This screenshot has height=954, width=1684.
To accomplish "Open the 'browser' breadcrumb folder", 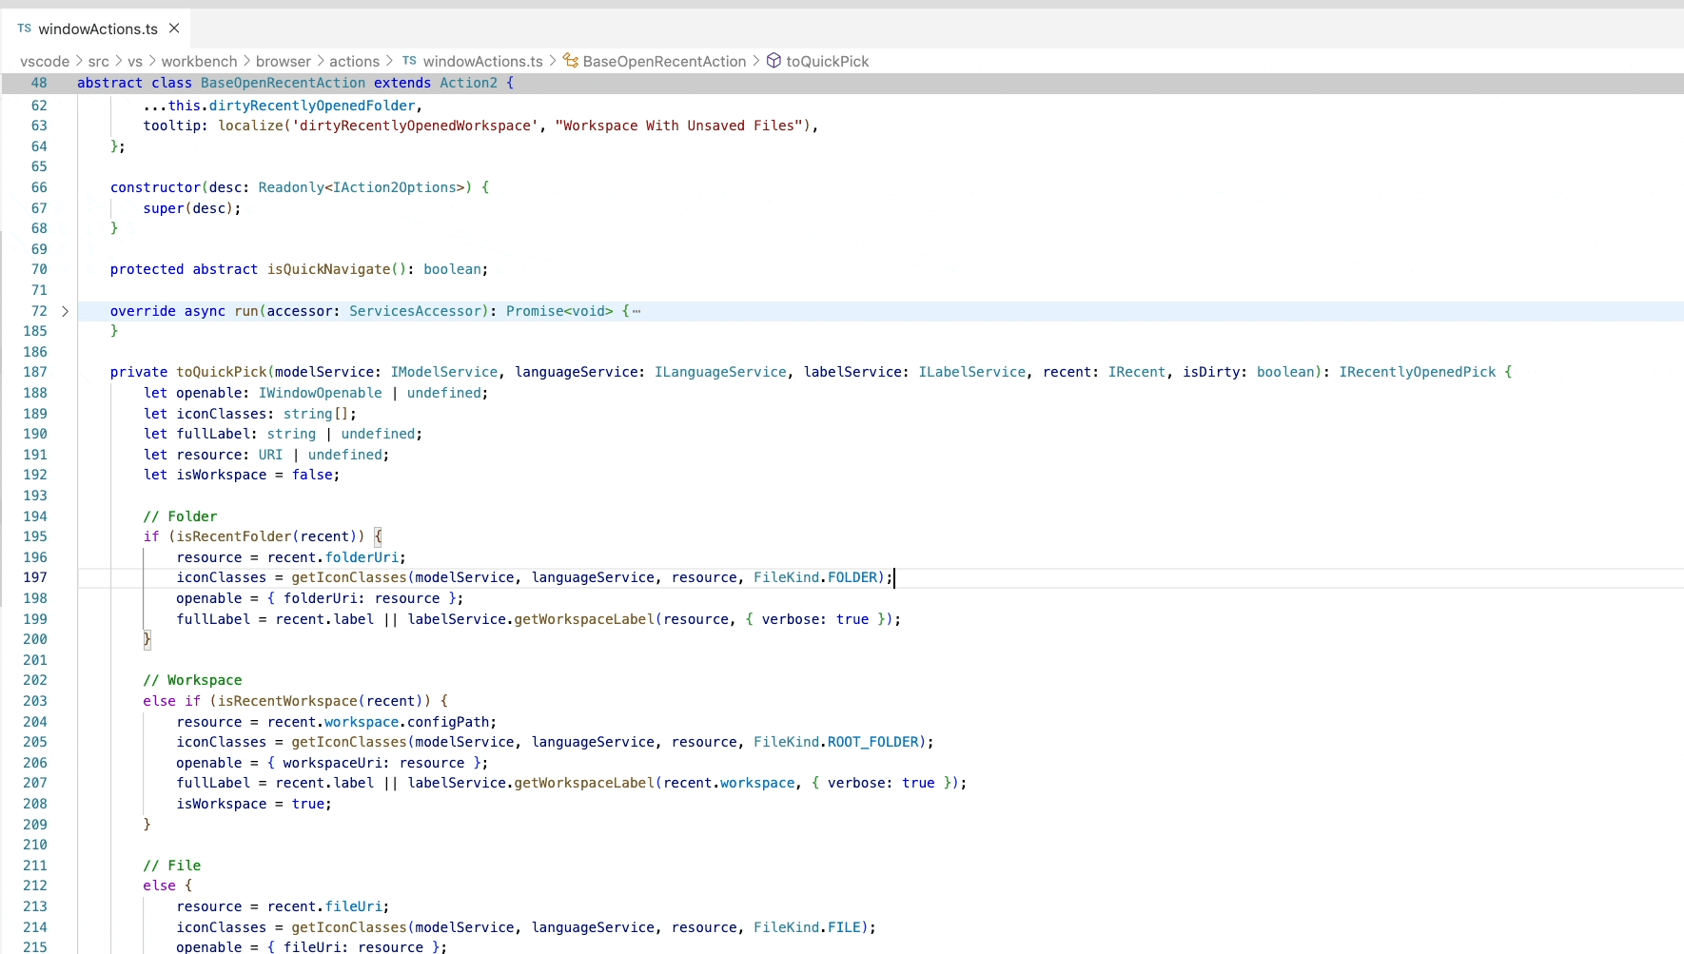I will tap(284, 61).
